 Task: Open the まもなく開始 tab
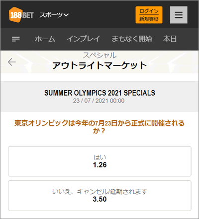tap(132, 39)
